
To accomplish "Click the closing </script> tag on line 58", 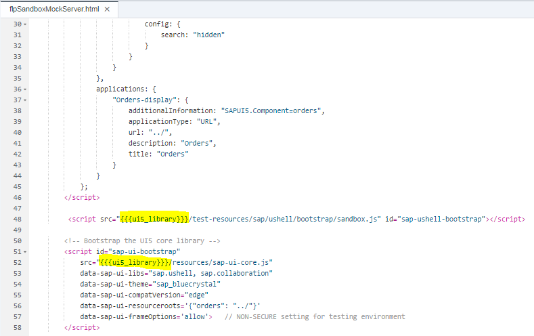I will [x=82, y=327].
